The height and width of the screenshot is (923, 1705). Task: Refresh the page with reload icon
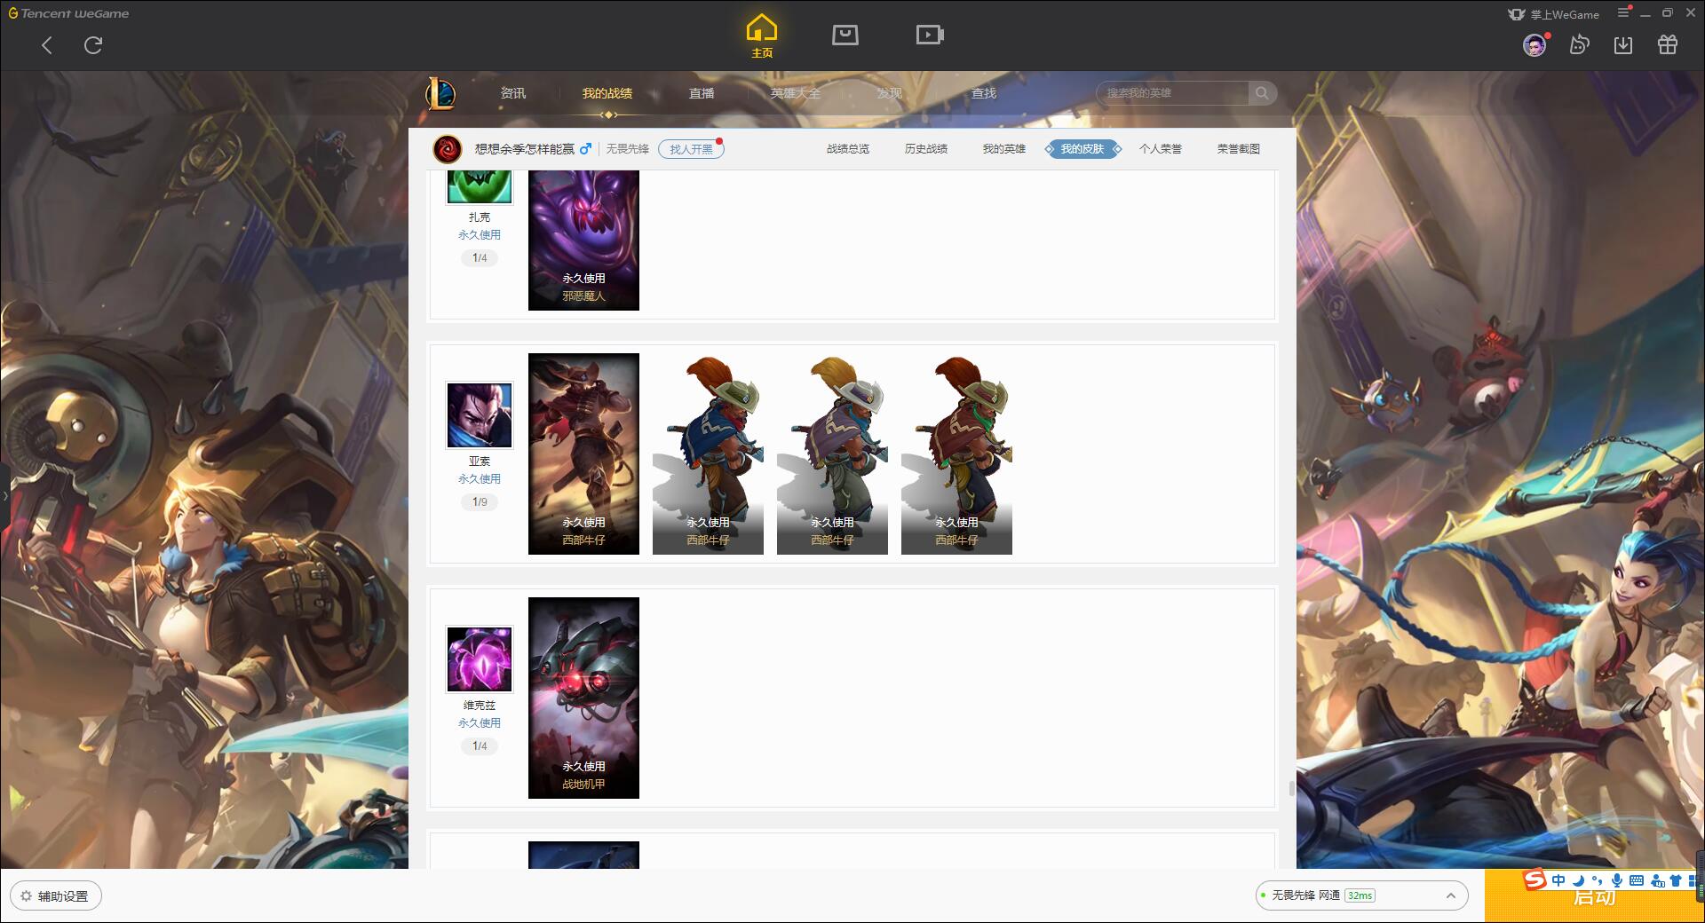pos(93,45)
